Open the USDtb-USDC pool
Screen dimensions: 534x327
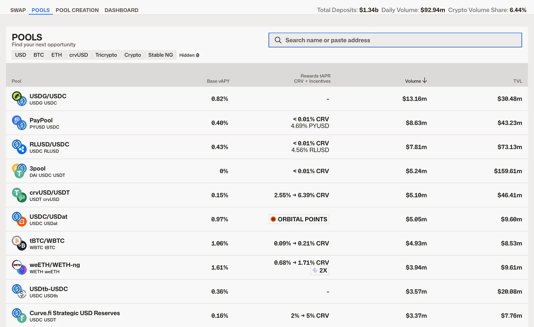coord(267,291)
